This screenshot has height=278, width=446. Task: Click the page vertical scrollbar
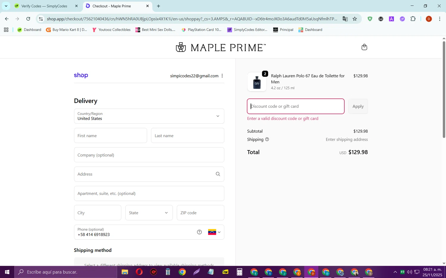(x=444, y=89)
